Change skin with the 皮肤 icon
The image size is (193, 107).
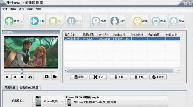[115, 21]
